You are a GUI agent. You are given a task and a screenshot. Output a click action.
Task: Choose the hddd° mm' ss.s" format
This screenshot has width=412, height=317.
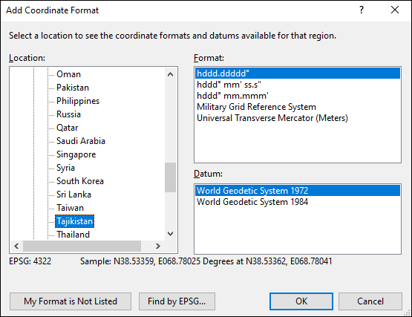pyautogui.click(x=298, y=85)
